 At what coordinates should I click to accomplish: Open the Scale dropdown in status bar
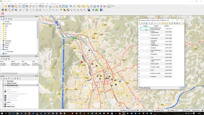(151, 111)
